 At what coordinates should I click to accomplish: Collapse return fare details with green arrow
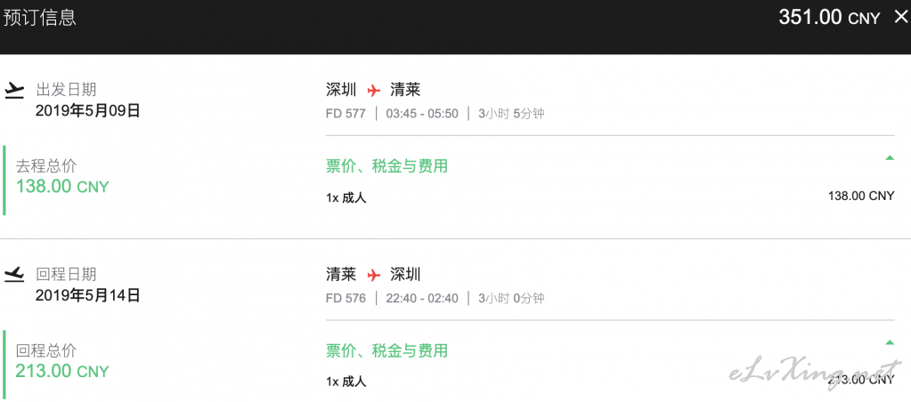click(890, 342)
